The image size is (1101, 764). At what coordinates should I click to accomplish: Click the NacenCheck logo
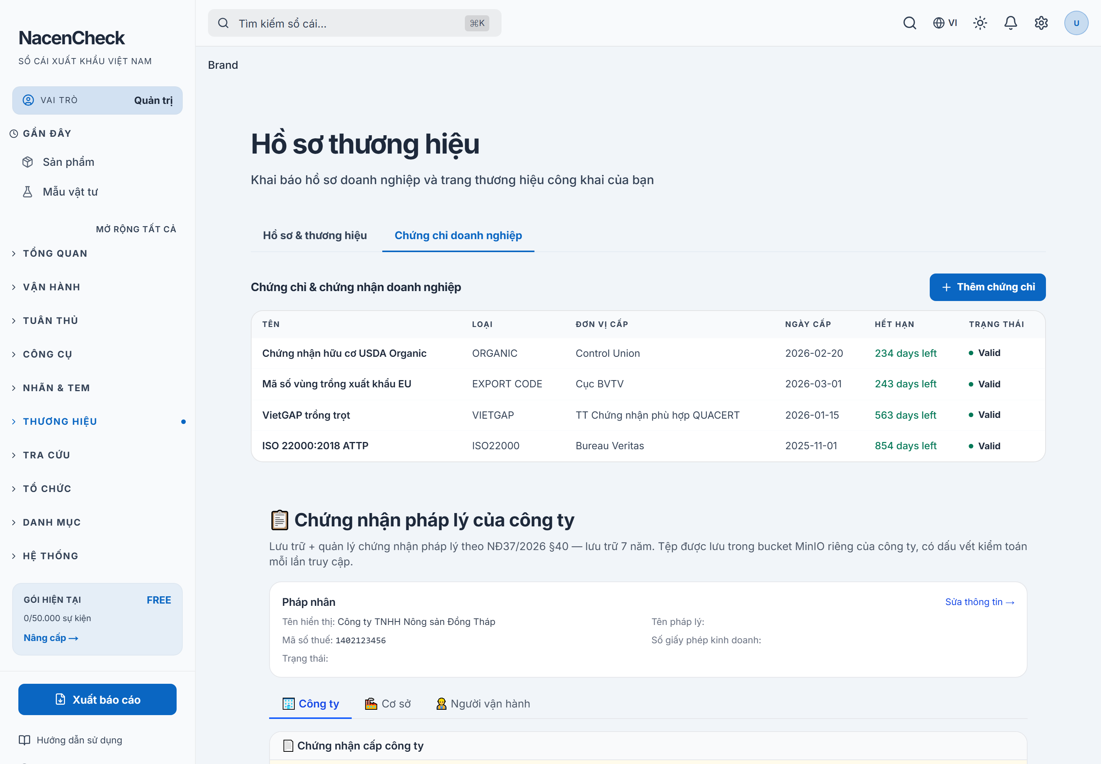[x=71, y=38]
